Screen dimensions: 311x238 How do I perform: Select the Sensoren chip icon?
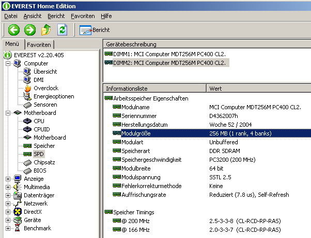27,105
